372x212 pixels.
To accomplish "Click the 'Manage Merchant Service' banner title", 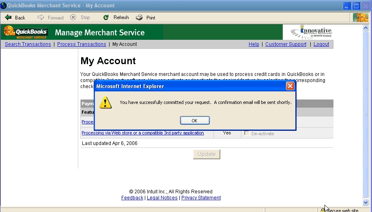I will 100,32.
